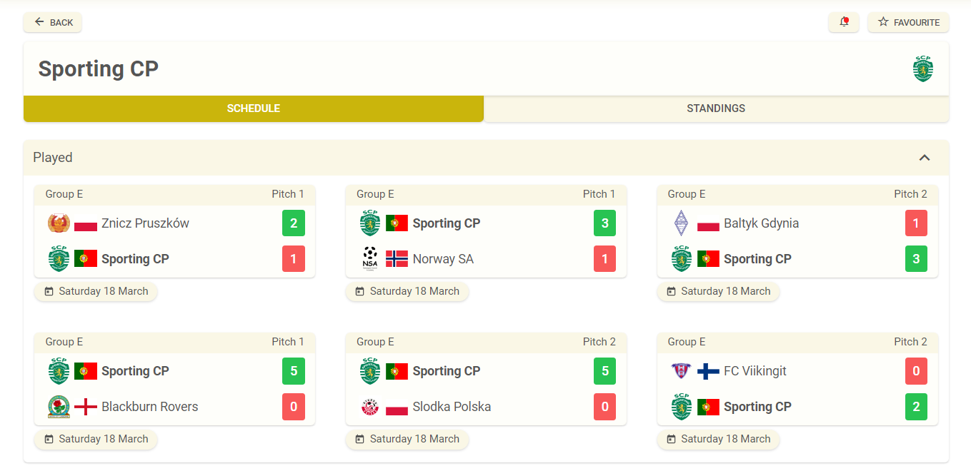The height and width of the screenshot is (476, 971).
Task: Open the Norway SA team link
Action: 443,259
